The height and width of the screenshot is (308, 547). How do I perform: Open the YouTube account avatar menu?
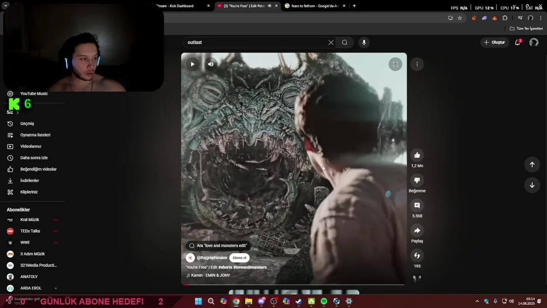(x=534, y=42)
